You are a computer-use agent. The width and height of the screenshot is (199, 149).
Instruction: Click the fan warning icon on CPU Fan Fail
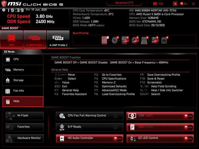point(62,116)
